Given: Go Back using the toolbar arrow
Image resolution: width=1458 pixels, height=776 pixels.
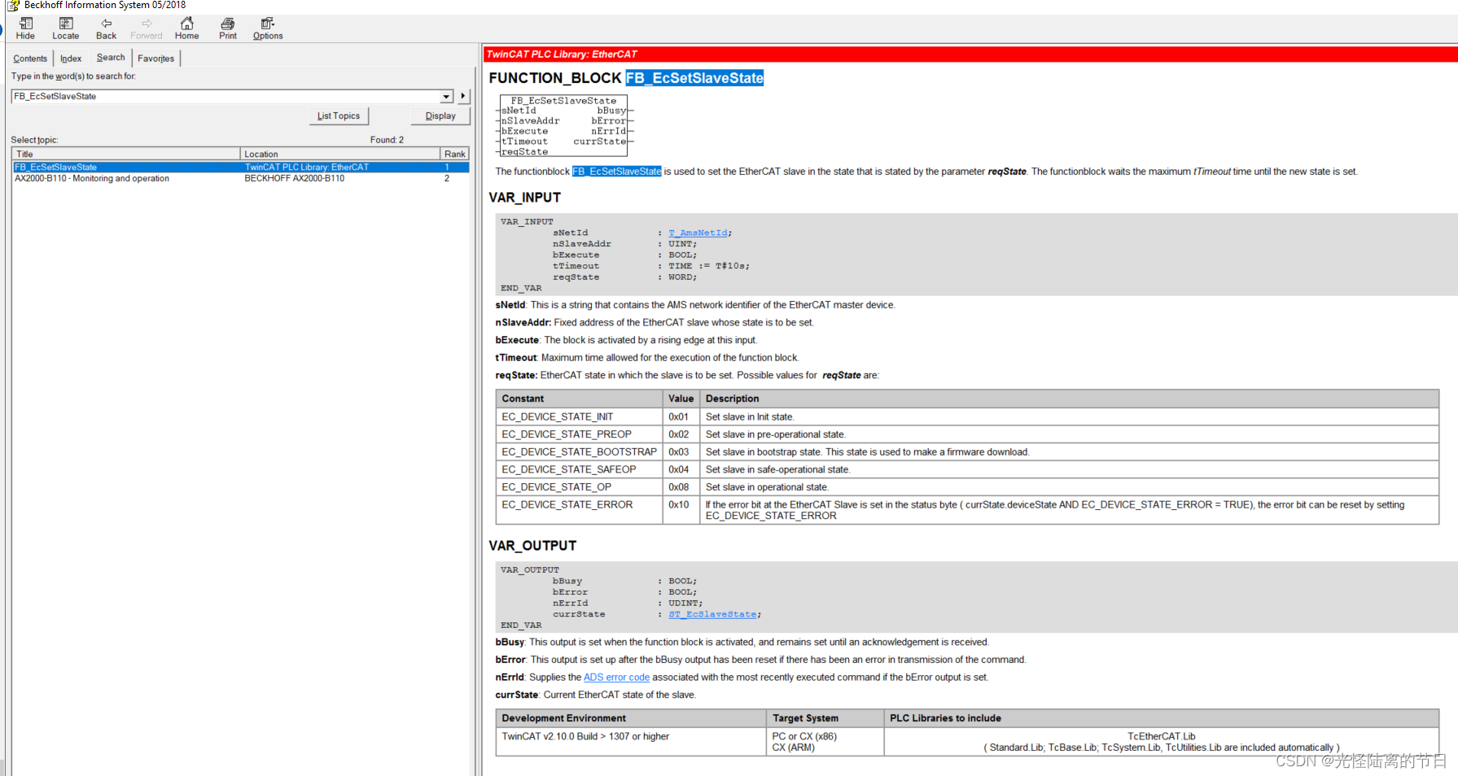Looking at the screenshot, I should 107,28.
